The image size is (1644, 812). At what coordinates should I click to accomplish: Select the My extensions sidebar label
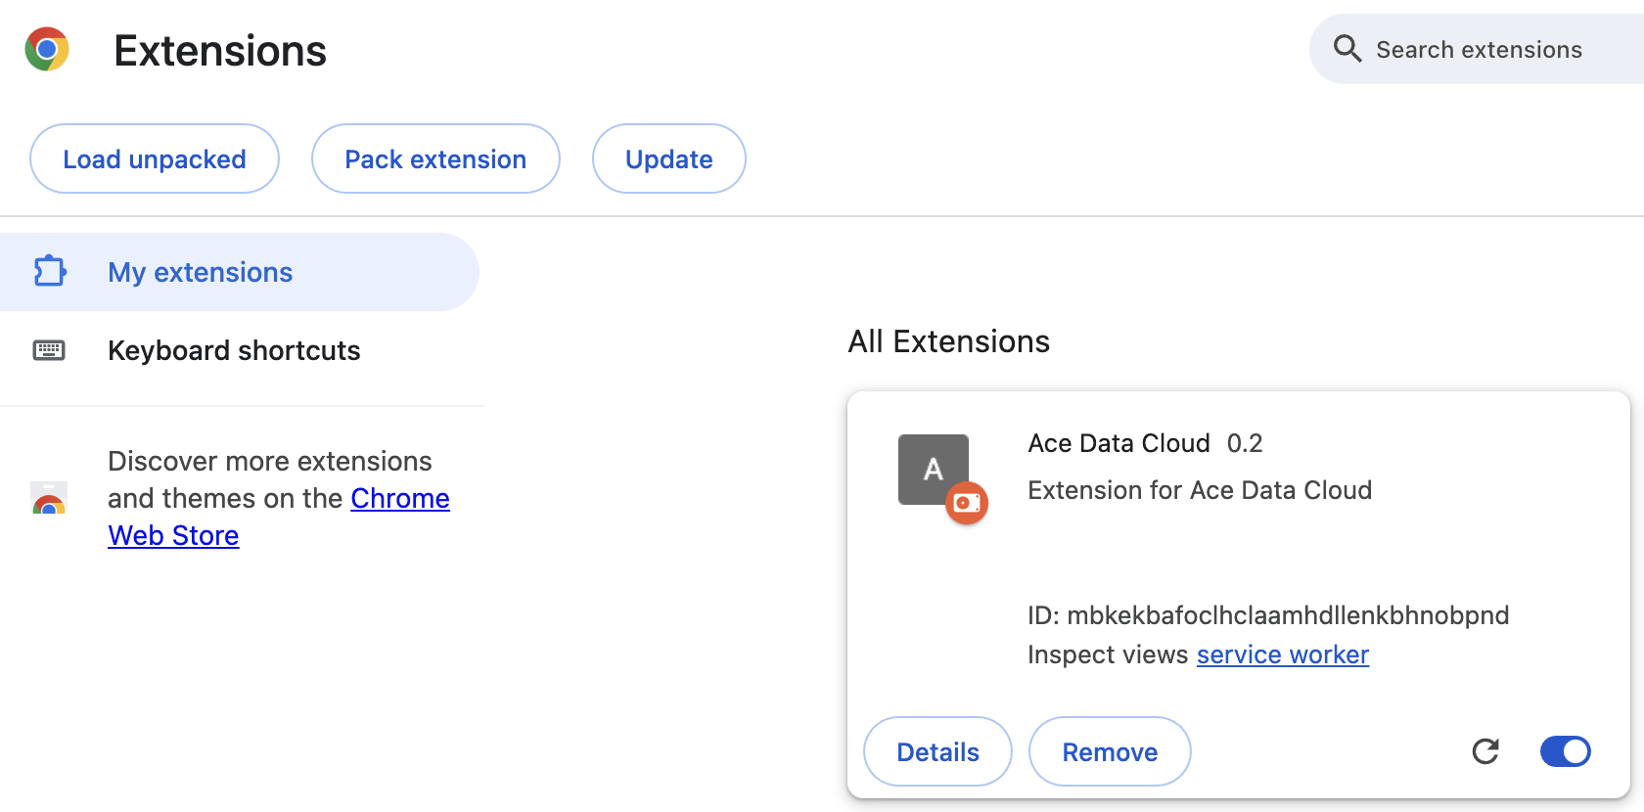[x=200, y=272]
